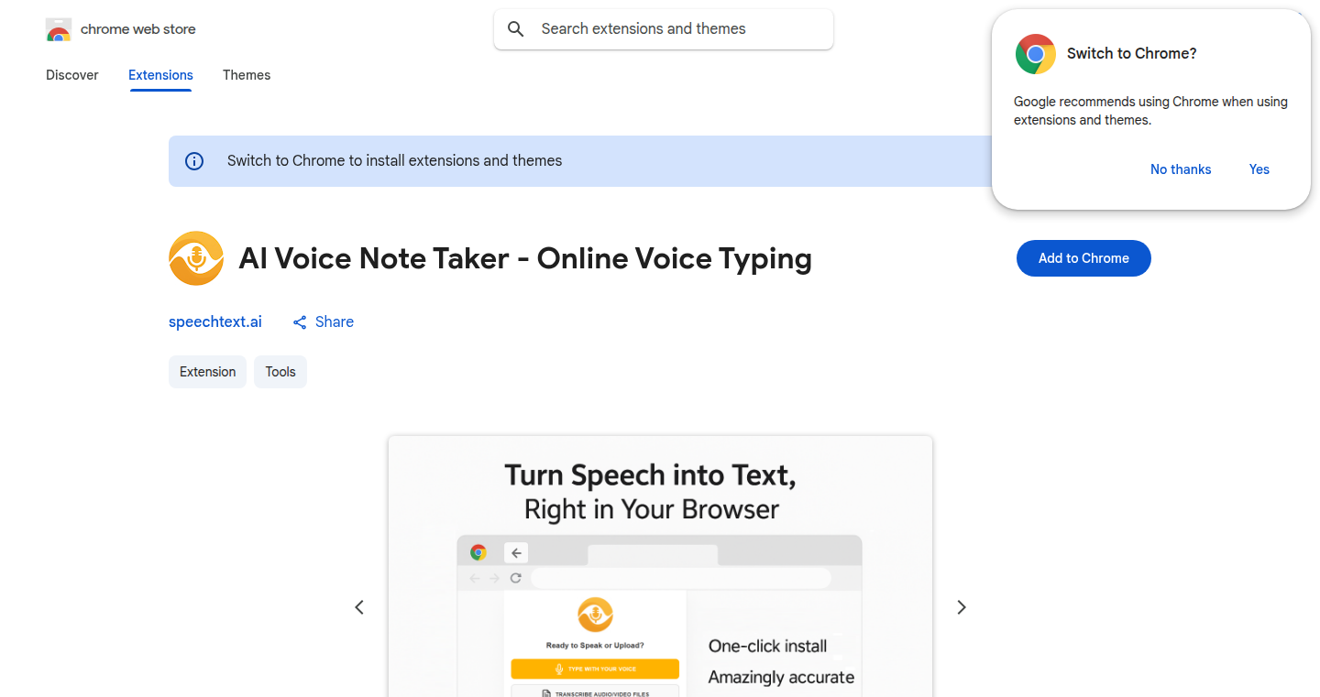Click the search magnifier icon

516,29
